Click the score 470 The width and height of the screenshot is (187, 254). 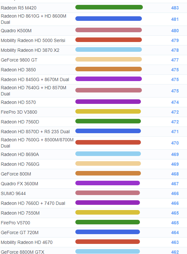(x=175, y=143)
